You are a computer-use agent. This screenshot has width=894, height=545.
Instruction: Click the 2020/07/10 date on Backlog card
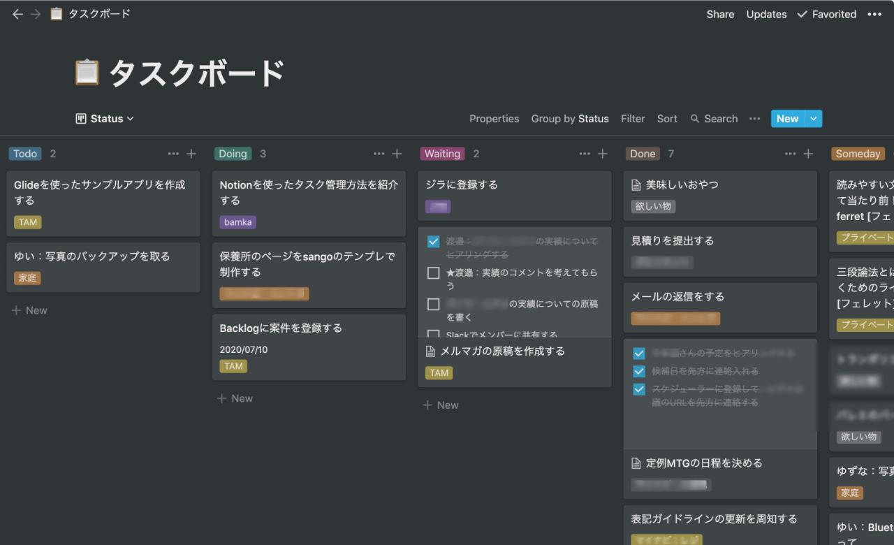click(x=244, y=349)
